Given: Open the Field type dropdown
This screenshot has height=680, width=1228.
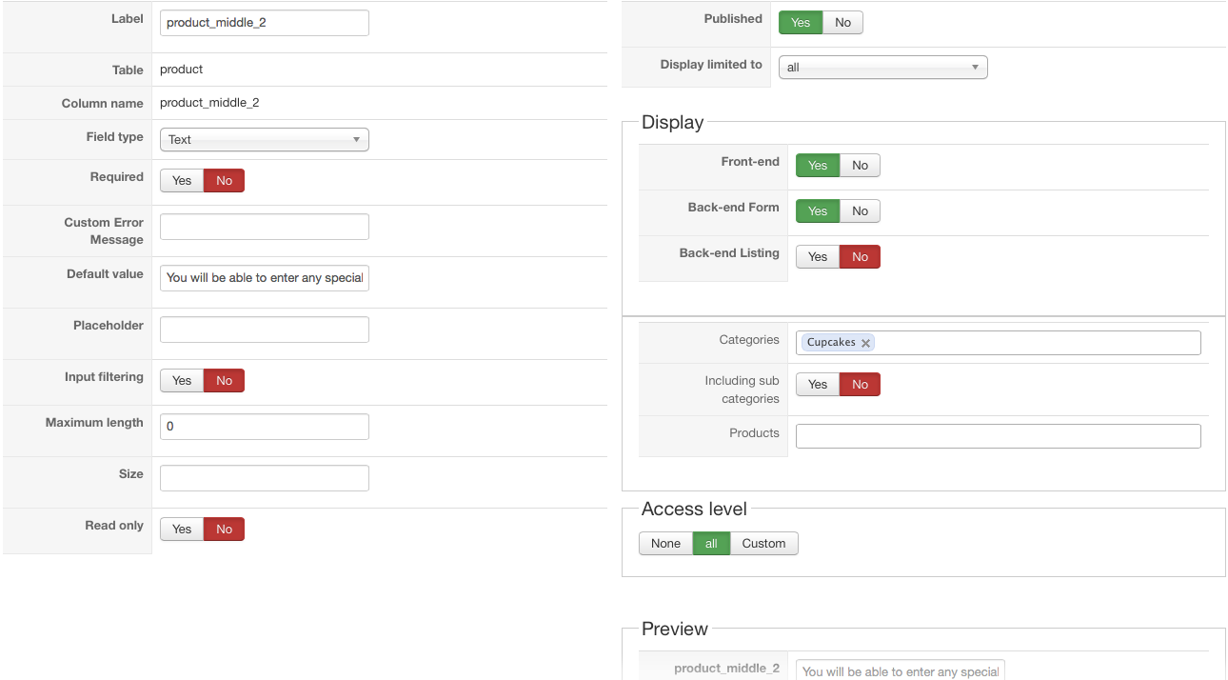Looking at the screenshot, I should pos(264,140).
